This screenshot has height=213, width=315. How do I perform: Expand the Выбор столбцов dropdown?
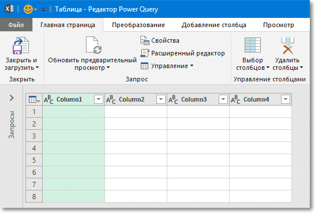tap(268, 68)
